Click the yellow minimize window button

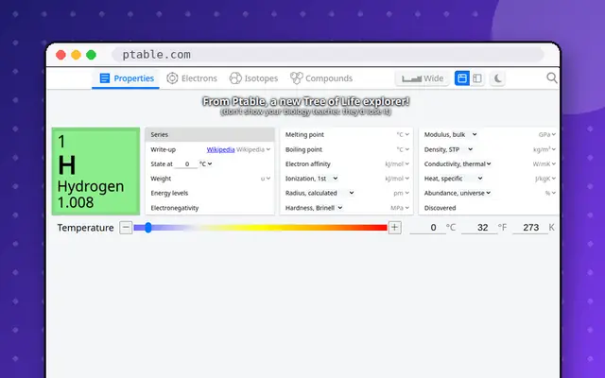pos(76,55)
